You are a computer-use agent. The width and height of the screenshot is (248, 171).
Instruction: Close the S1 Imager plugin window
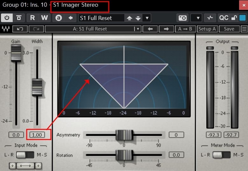244,5
